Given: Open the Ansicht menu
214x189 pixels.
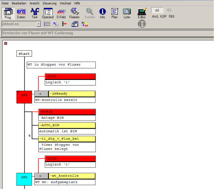Looking at the screenshot, I should (34, 3).
